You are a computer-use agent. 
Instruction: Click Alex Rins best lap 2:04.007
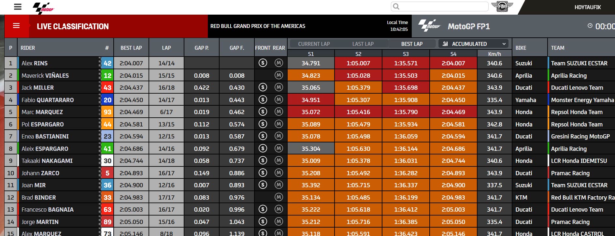[x=131, y=63]
